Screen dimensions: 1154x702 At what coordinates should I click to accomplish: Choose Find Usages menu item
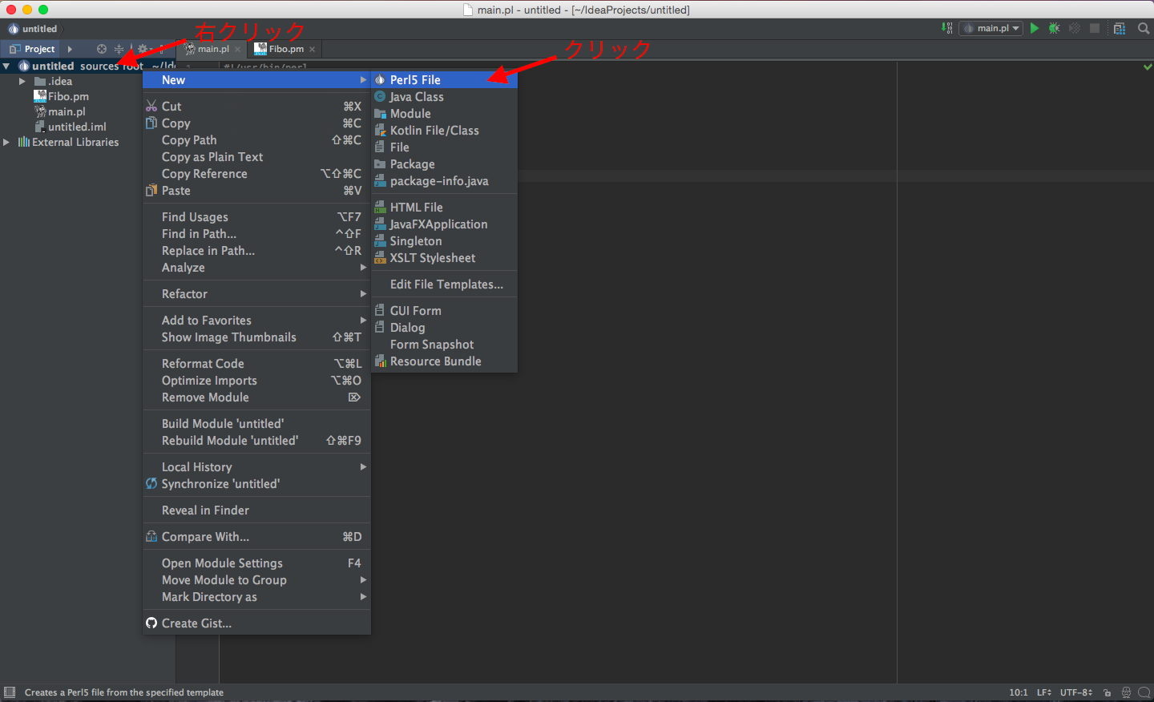[256, 217]
